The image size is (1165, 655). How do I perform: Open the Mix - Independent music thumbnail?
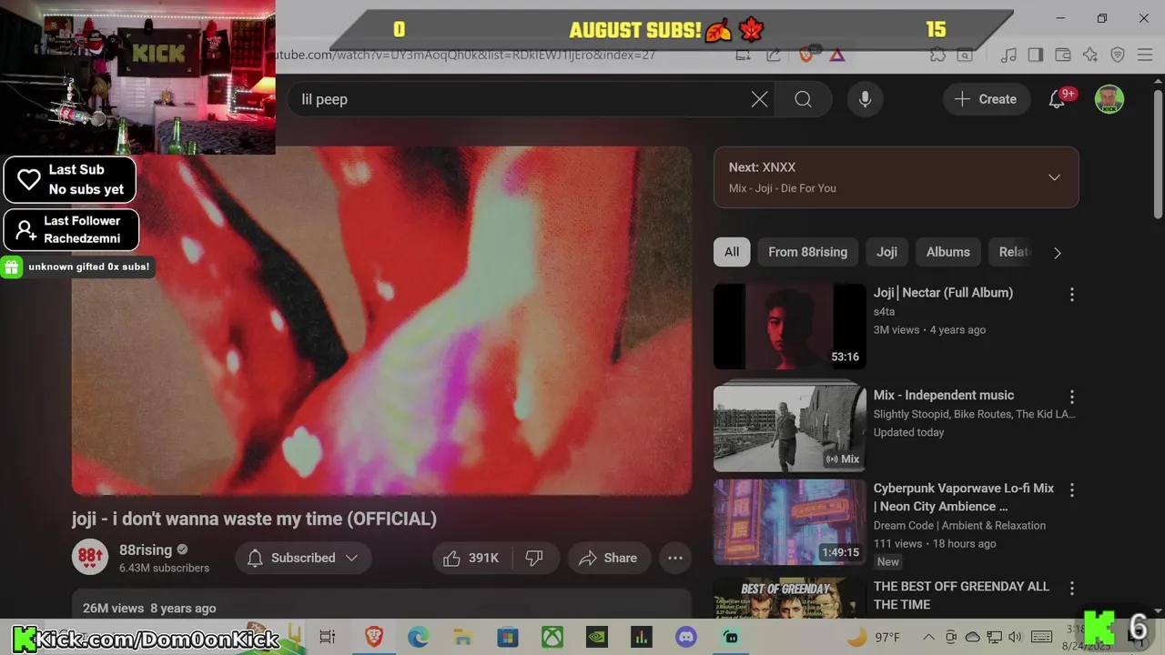789,428
